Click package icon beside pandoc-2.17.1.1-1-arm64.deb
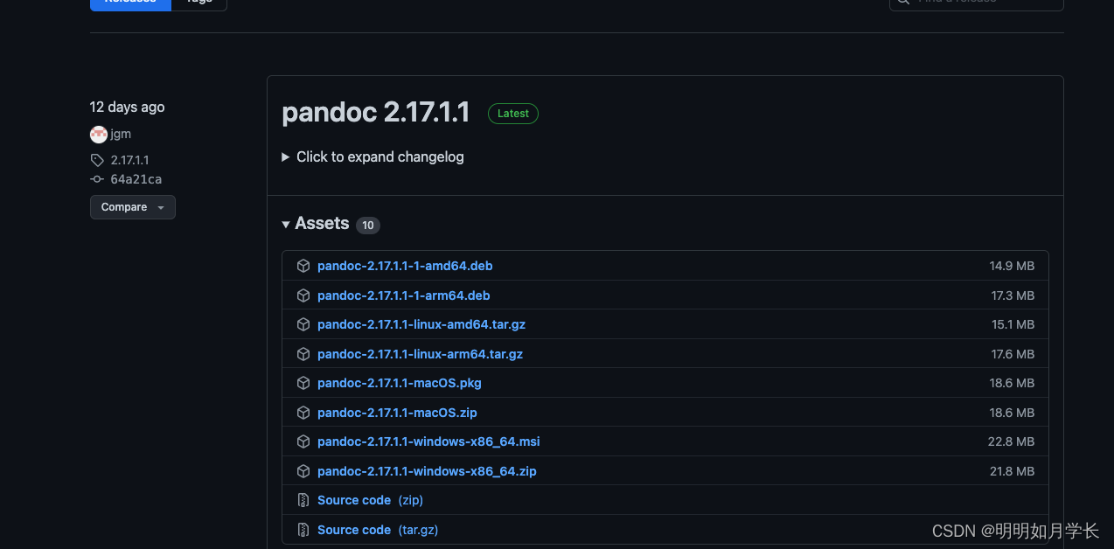The image size is (1114, 549). (303, 295)
